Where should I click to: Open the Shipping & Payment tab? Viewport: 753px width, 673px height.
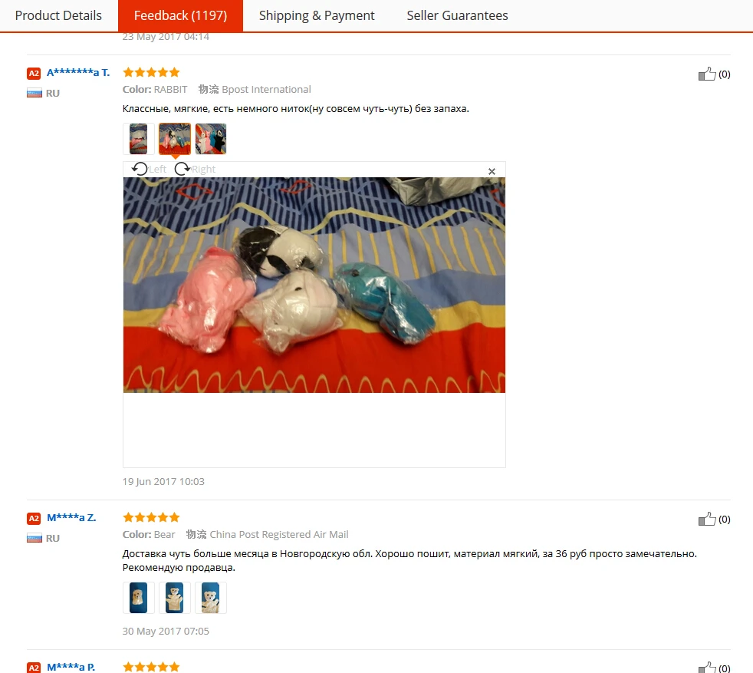317,15
